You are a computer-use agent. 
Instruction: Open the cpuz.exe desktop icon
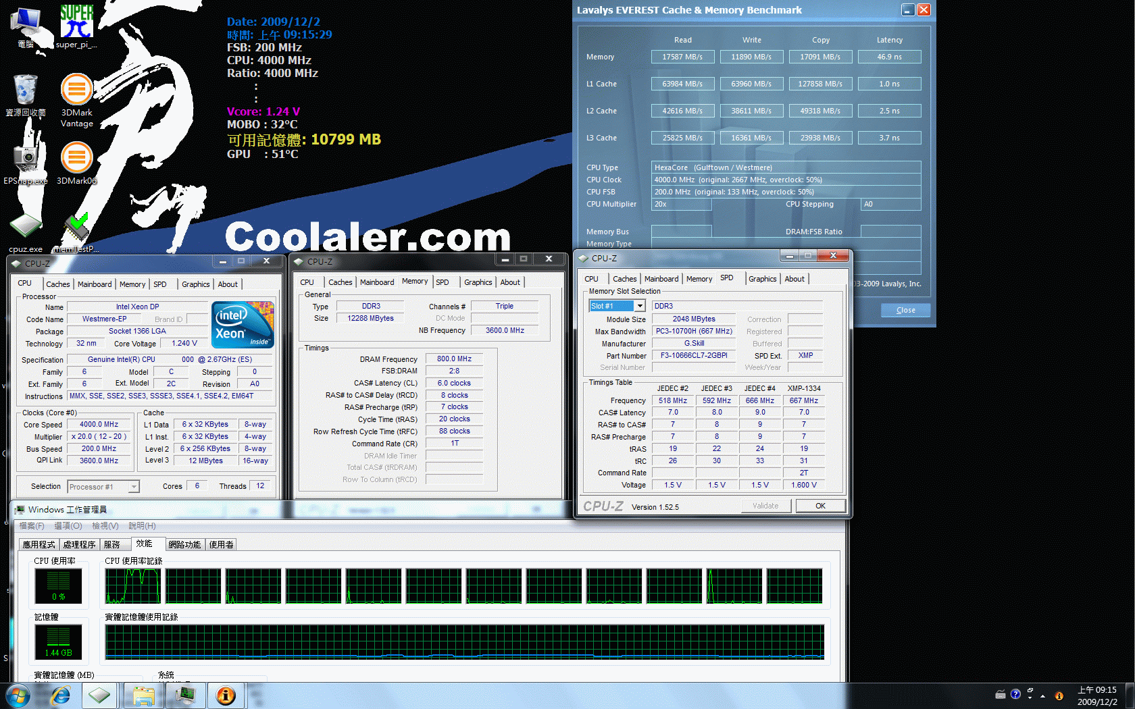[x=26, y=233]
